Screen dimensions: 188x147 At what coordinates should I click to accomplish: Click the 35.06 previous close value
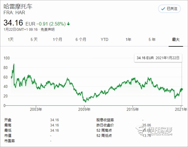[x=147, y=125]
